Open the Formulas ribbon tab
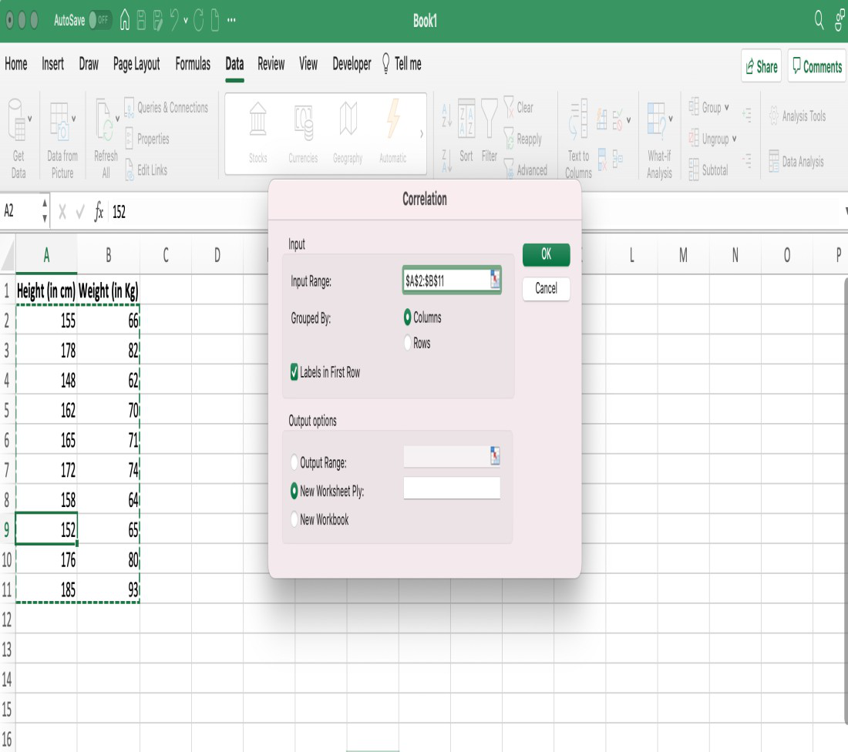Viewport: 848px width, 752px height. click(x=193, y=64)
